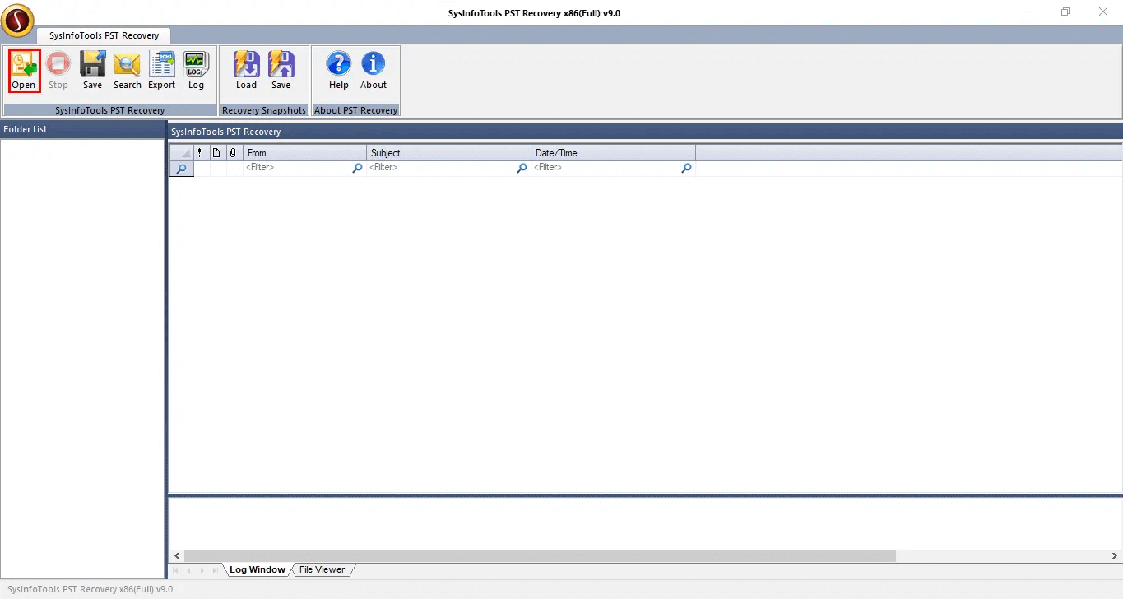Click the application logo button
The image size is (1123, 599).
pos(17,20)
